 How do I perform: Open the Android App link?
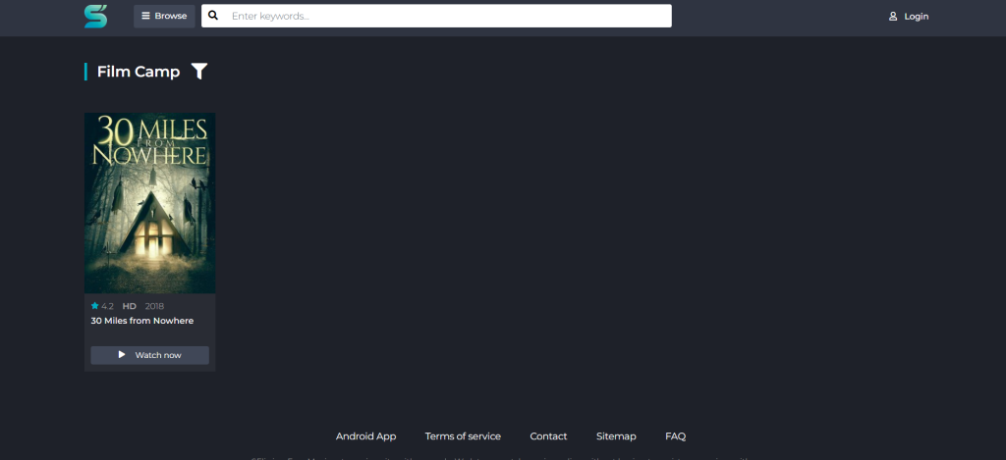click(x=366, y=436)
